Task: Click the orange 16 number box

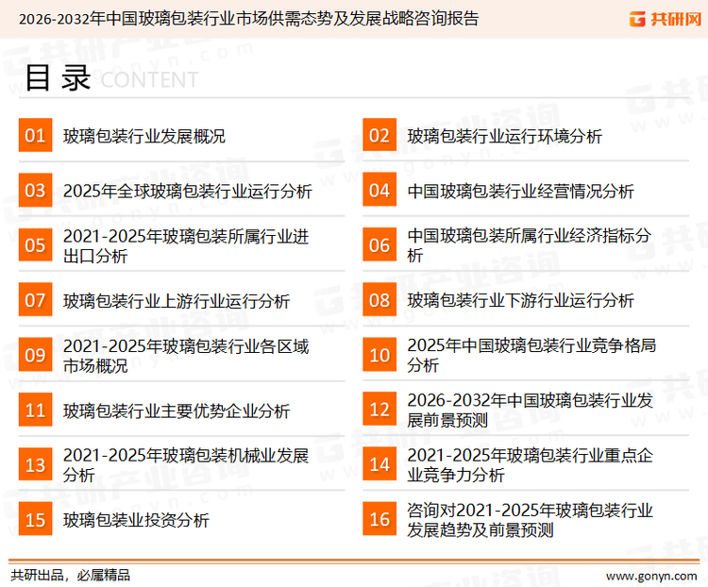Action: point(379,519)
